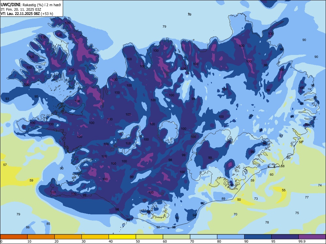Click the bright yellow 40–50 legend swatch
The image size is (326, 244).
[122, 237]
